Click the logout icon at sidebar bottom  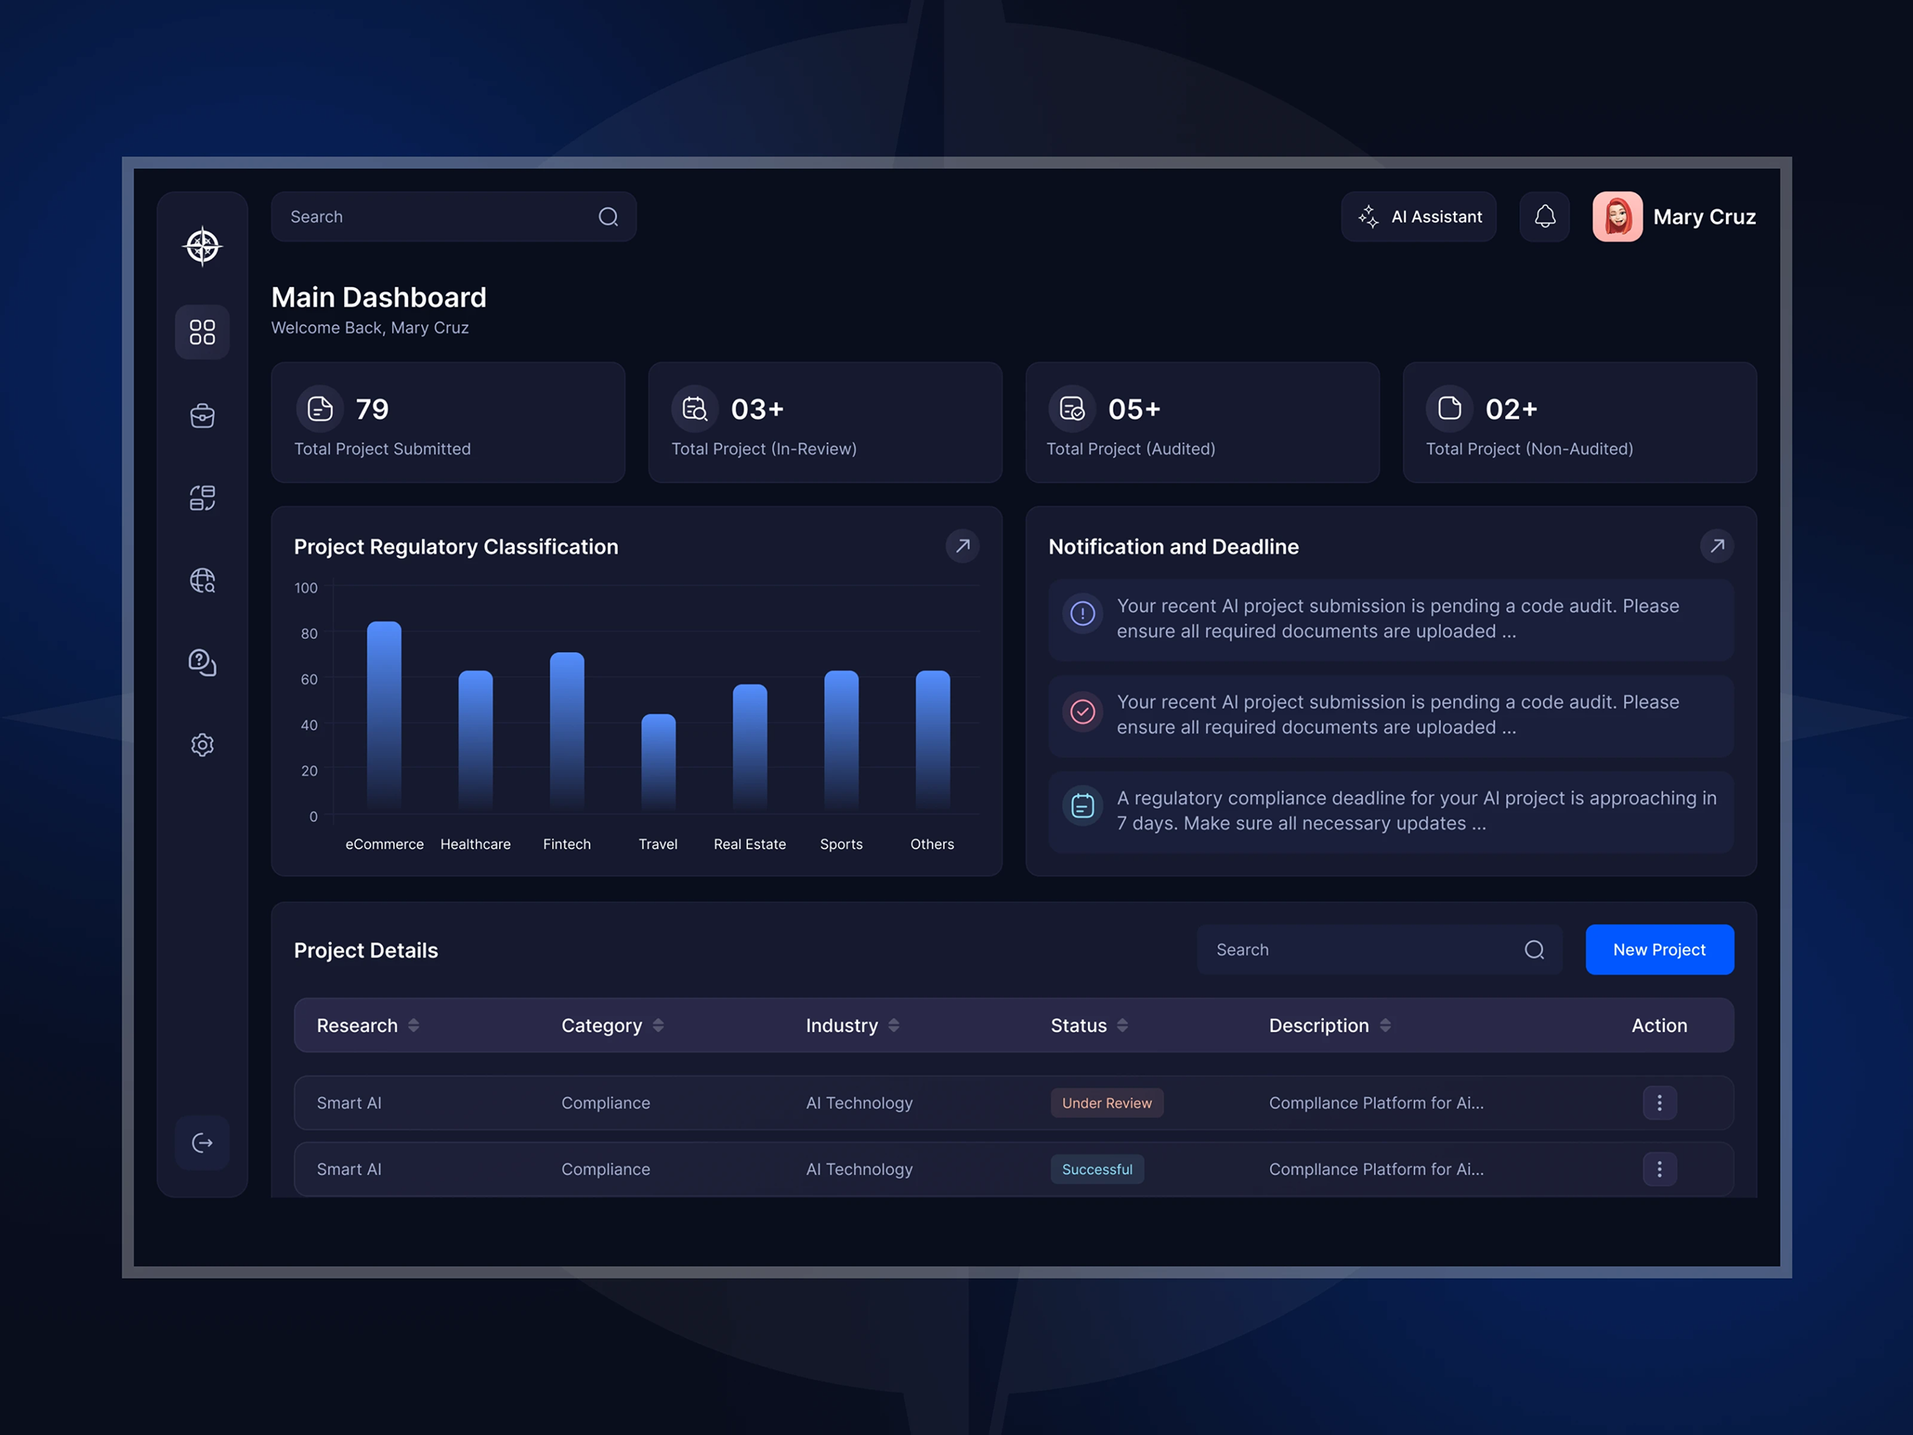(203, 1143)
